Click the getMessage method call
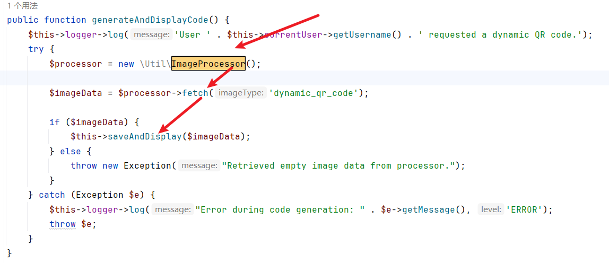Image resolution: width=609 pixels, height=263 pixels. tap(429, 210)
